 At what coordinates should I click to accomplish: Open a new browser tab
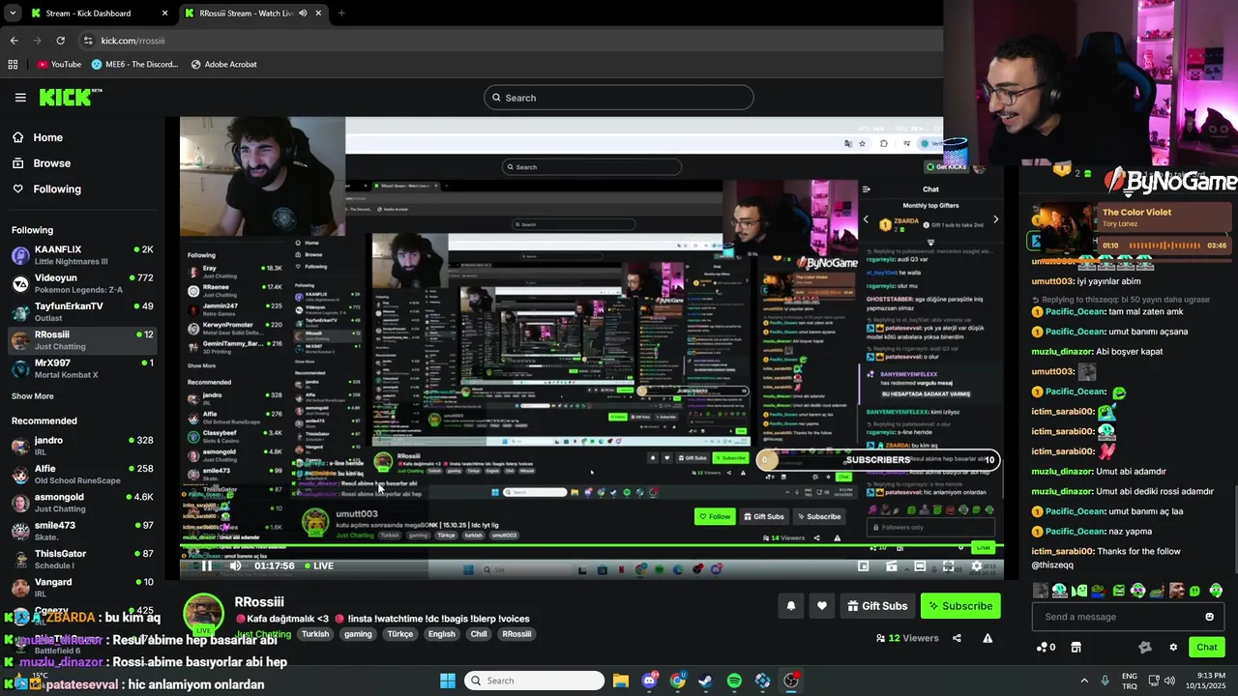coord(340,14)
